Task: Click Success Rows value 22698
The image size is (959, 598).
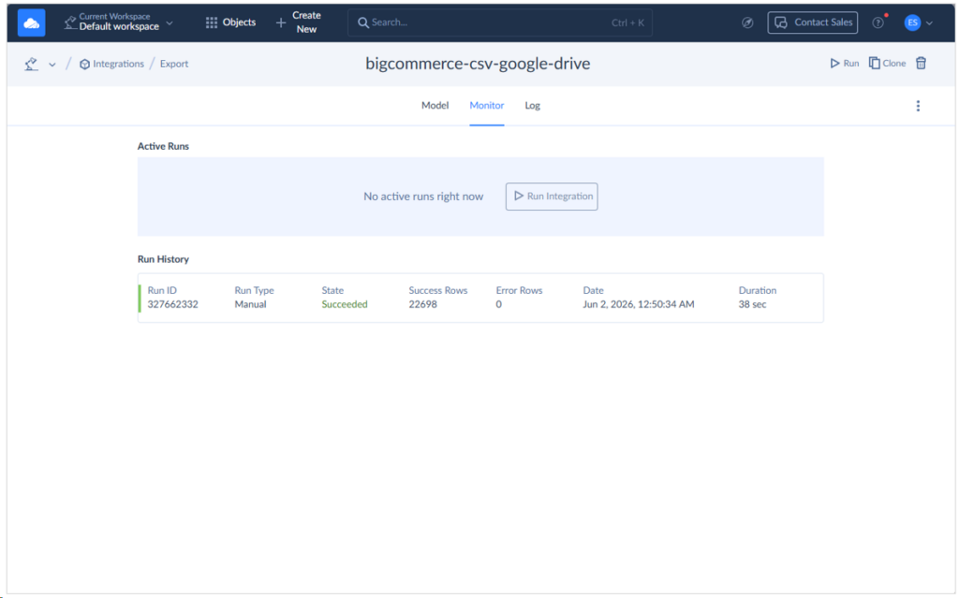Action: click(x=422, y=304)
